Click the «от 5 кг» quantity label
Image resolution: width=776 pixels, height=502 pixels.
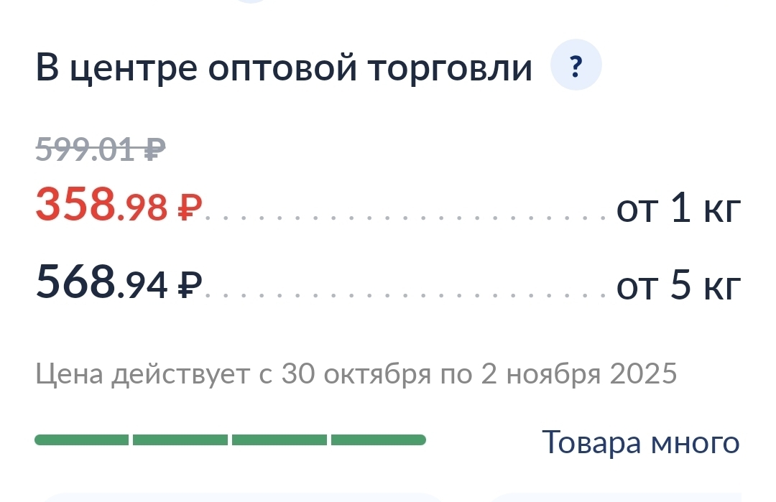pos(678,284)
